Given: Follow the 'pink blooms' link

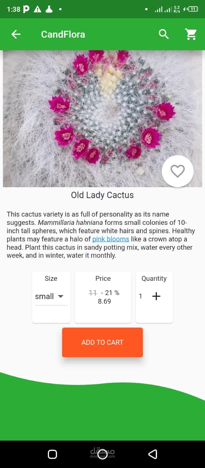Looking at the screenshot, I should coord(111,239).
